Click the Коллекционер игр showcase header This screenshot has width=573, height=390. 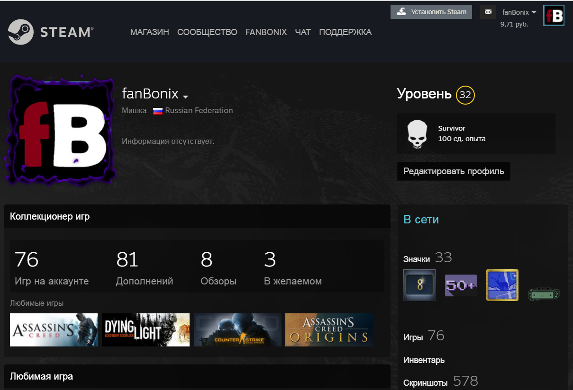pyautogui.click(x=197, y=217)
